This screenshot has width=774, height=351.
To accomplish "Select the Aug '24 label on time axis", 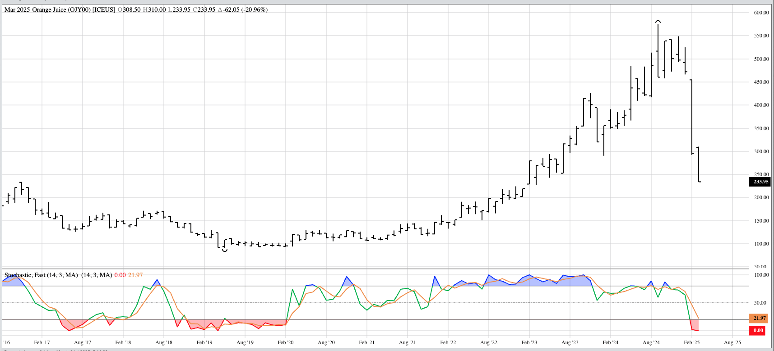I will click(651, 342).
